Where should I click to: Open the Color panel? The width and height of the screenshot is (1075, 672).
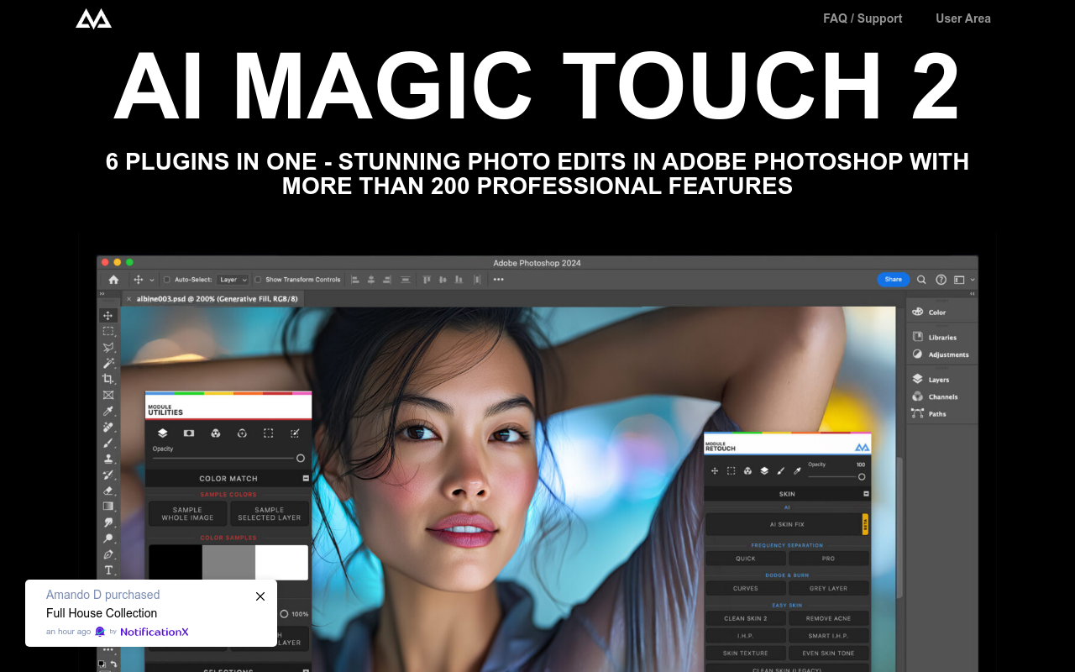click(929, 312)
